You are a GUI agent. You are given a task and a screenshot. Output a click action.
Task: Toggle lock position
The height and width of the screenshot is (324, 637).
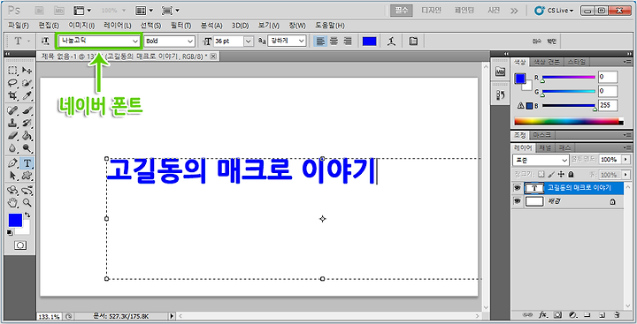(x=561, y=175)
